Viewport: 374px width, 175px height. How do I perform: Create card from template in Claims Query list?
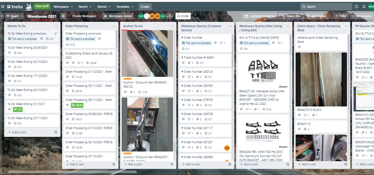click(346, 164)
